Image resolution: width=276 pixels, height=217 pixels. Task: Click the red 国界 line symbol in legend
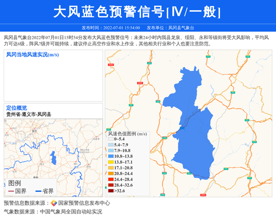tap(11, 191)
